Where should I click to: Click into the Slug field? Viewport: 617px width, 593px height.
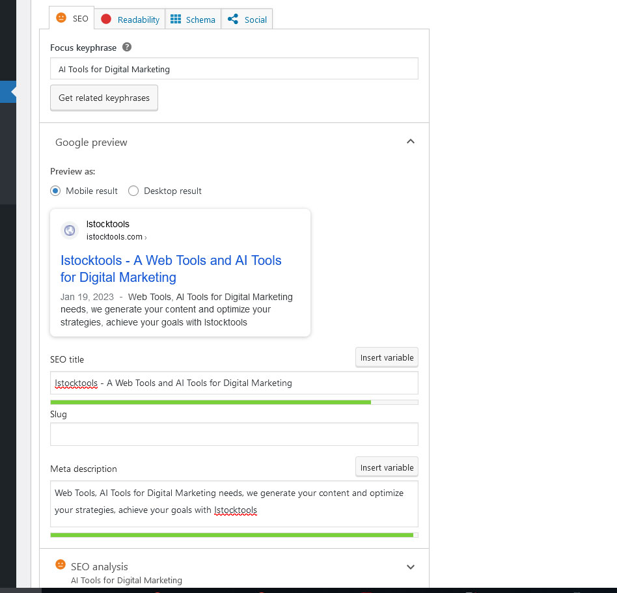[234, 434]
